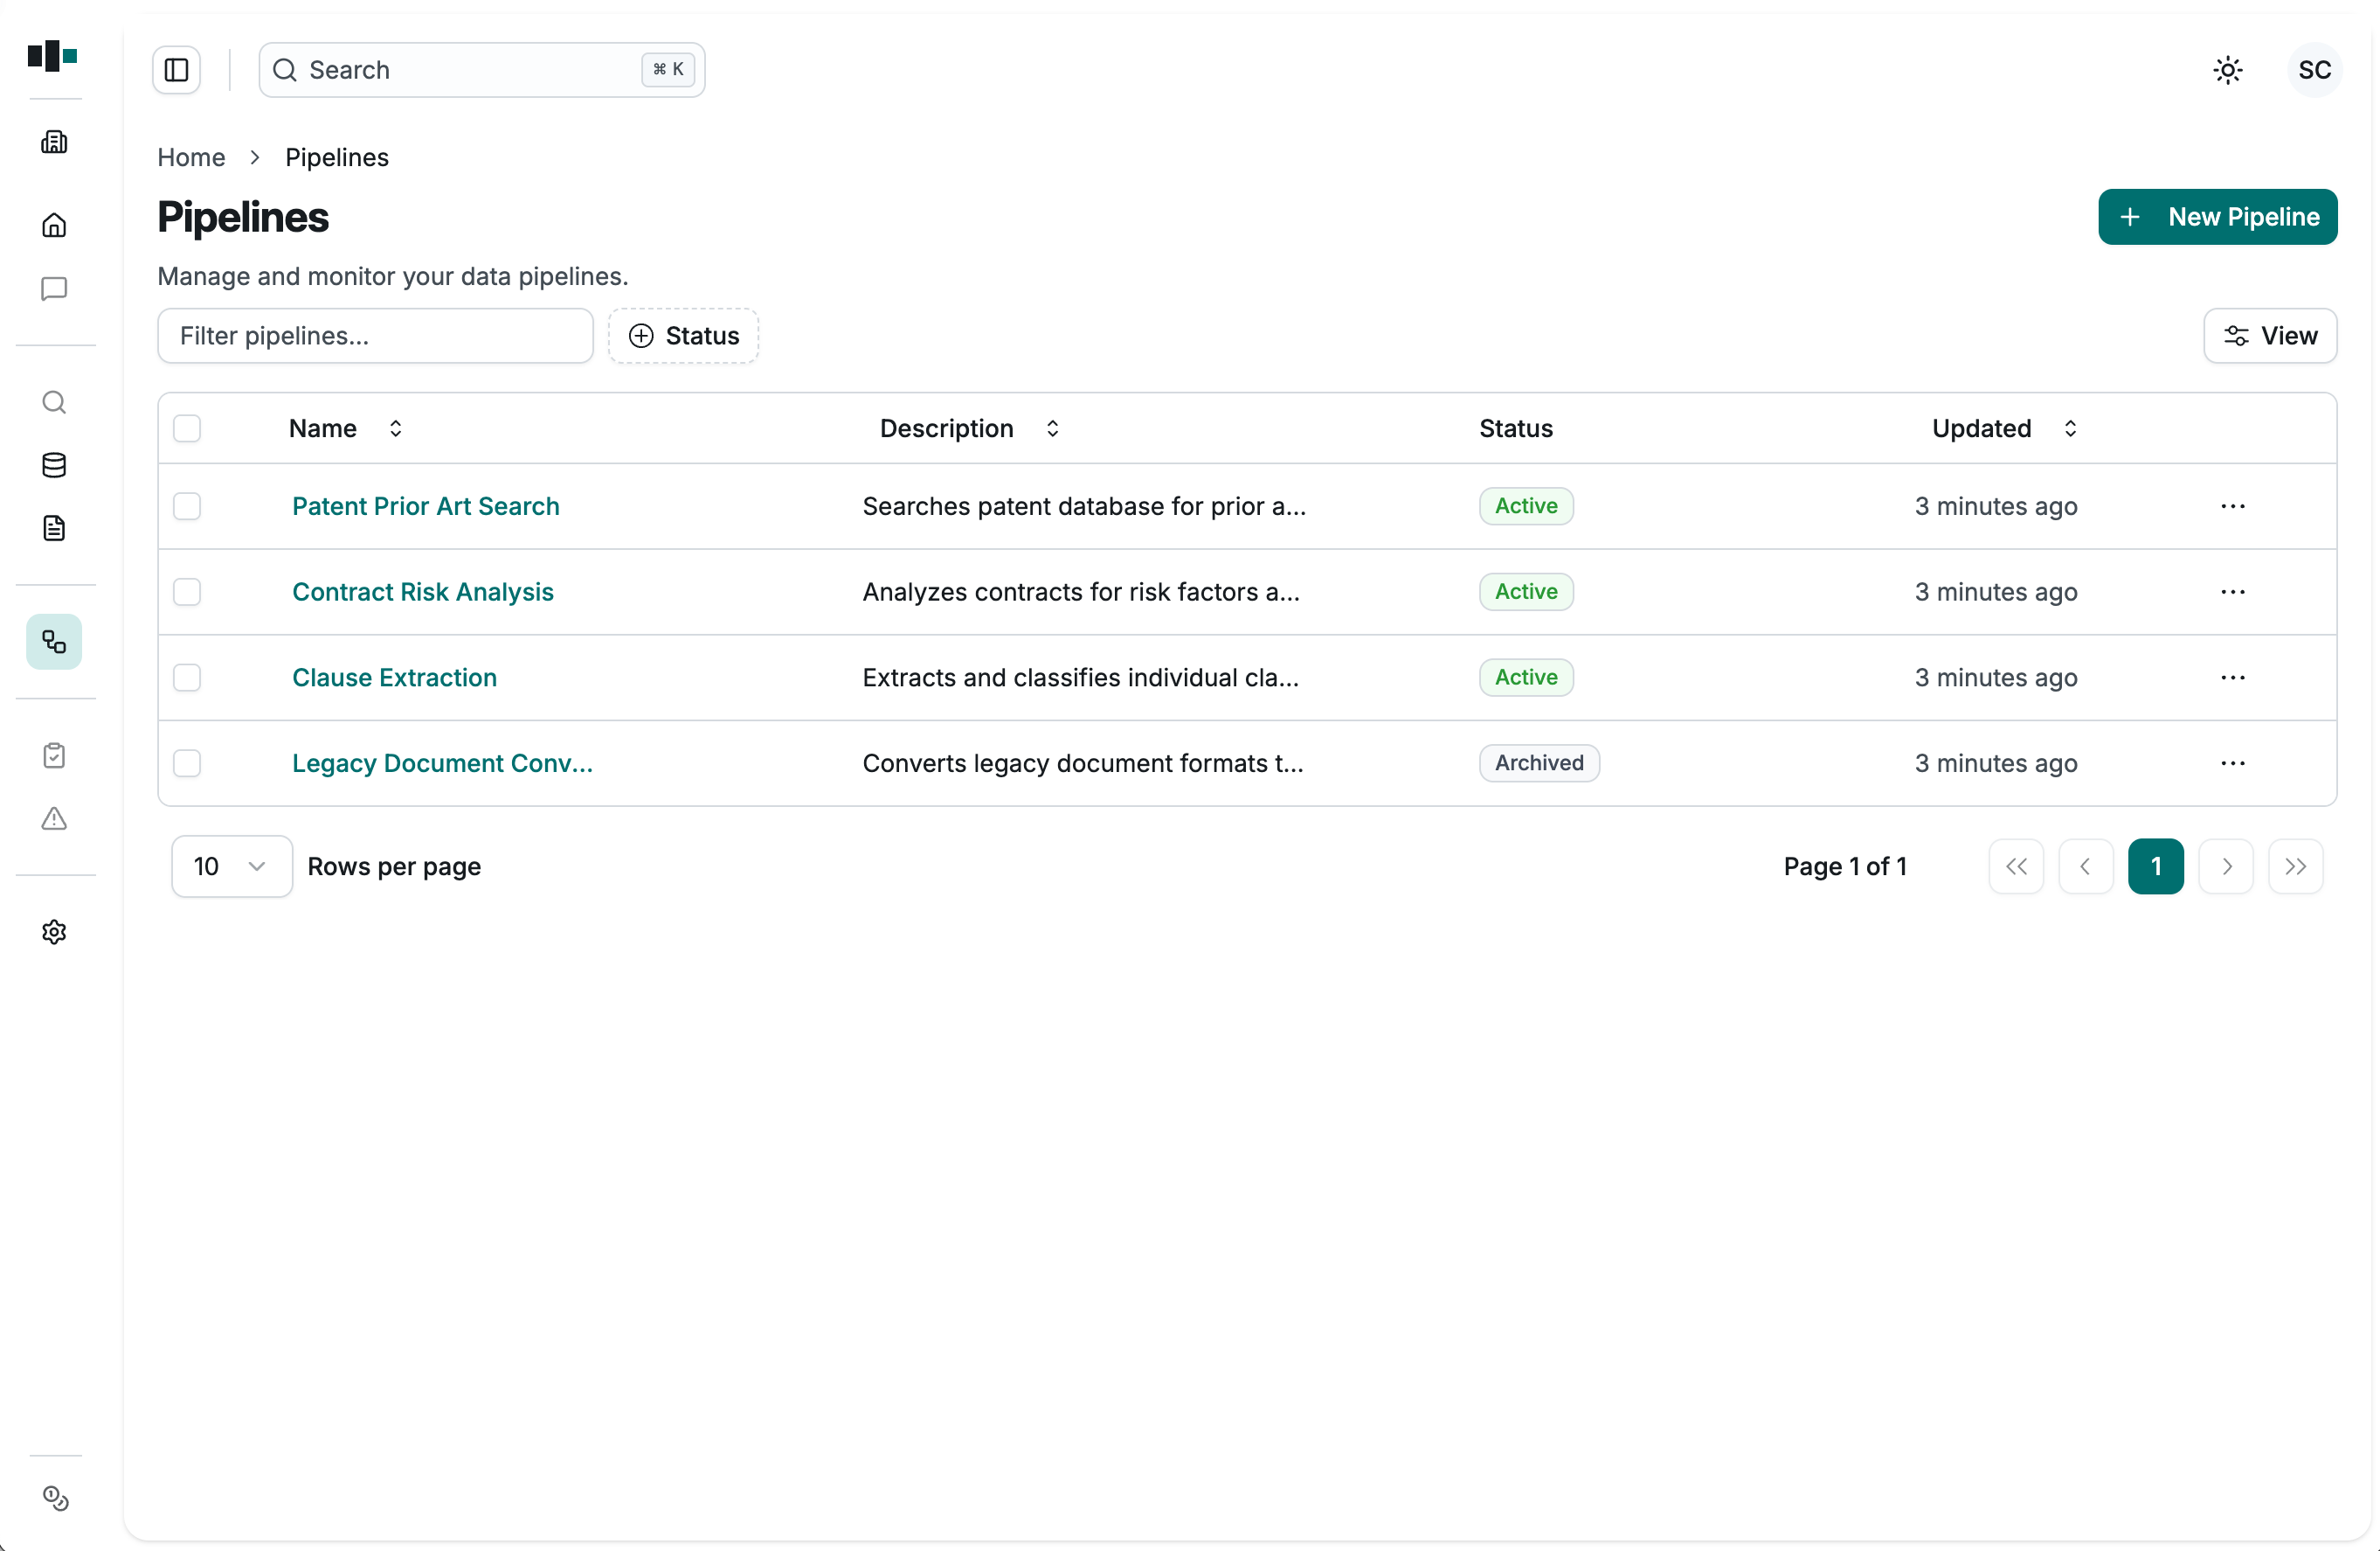The image size is (2380, 1551).
Task: Tick the Clause Extraction row checkbox
Action: pyautogui.click(x=187, y=678)
